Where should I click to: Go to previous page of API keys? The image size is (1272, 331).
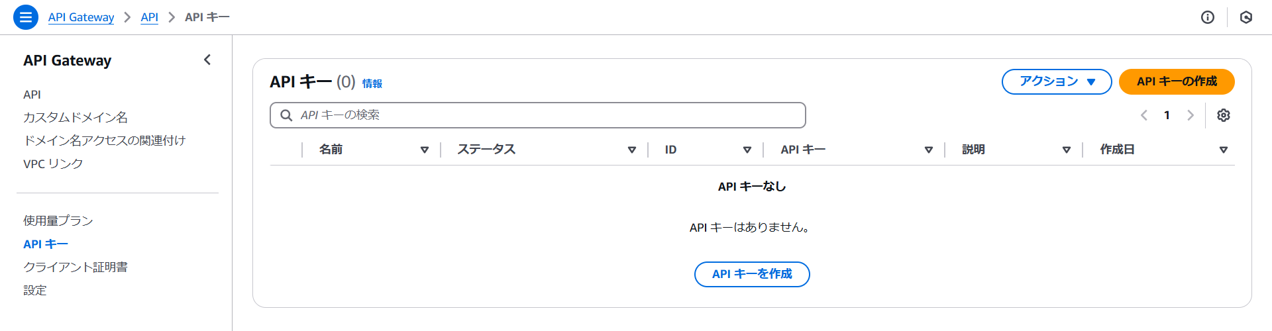[x=1144, y=115]
